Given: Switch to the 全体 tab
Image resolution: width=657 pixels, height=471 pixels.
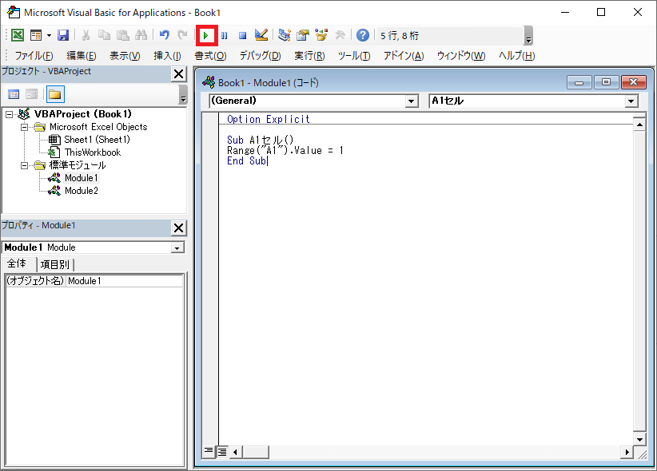Looking at the screenshot, I should click(x=17, y=263).
